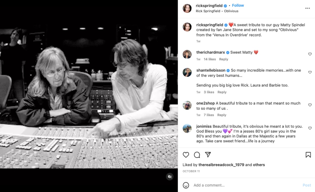This screenshot has width=315, height=192.
Task: Click the Post button for the comment
Action: coord(307,185)
